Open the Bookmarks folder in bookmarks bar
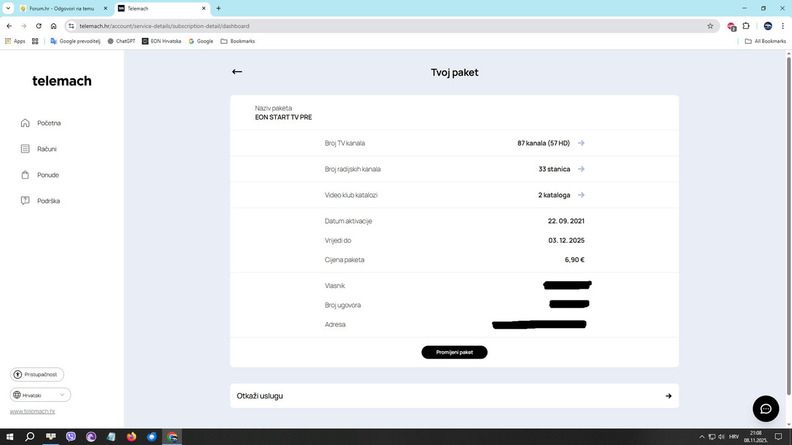The height and width of the screenshot is (445, 792). click(x=238, y=41)
